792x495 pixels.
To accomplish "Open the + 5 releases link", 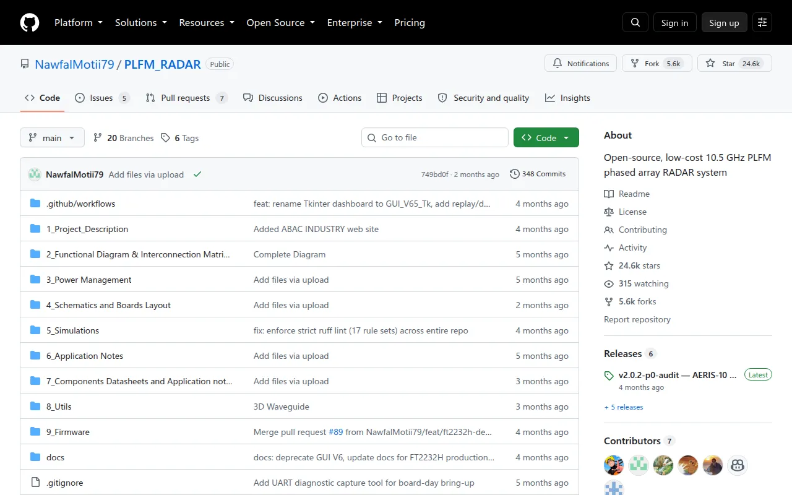I will click(624, 407).
